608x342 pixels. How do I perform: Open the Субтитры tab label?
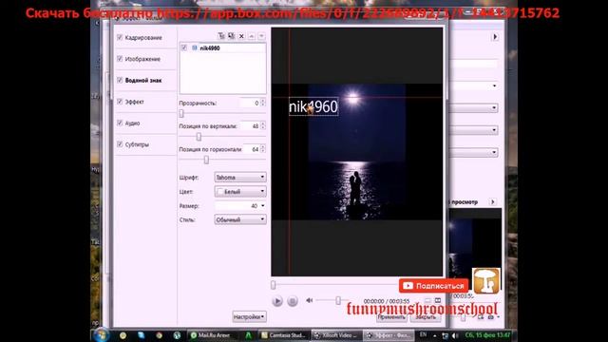(137, 144)
